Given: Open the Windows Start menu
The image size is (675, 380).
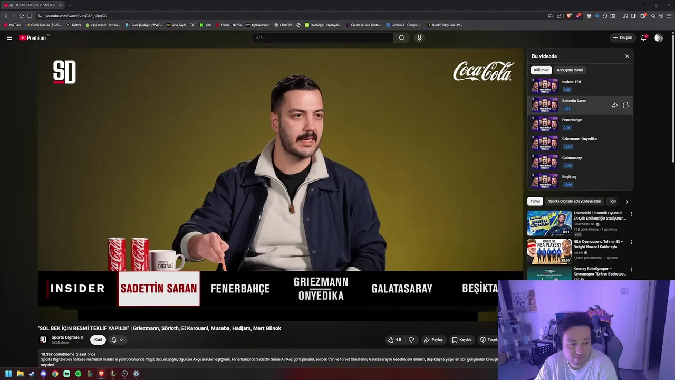Looking at the screenshot, I should click(x=8, y=374).
